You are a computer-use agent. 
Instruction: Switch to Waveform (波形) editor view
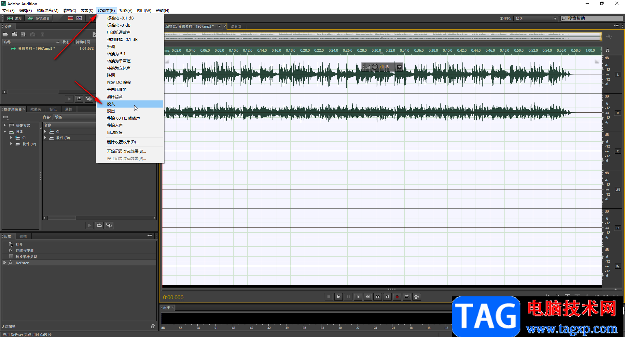pyautogui.click(x=15, y=18)
